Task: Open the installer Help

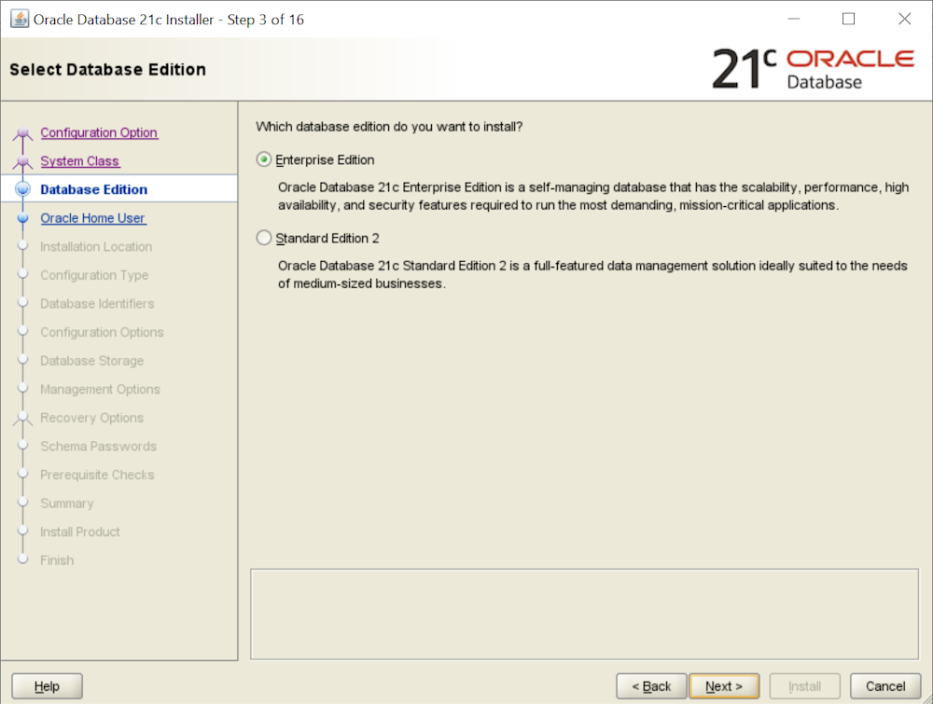Action: tap(47, 686)
